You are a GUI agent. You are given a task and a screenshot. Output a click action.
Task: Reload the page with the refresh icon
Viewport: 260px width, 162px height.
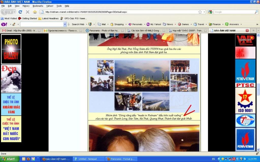[20, 12]
